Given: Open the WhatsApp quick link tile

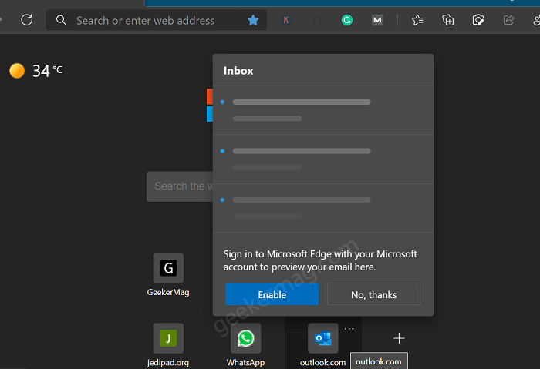Looking at the screenshot, I should coord(245,338).
